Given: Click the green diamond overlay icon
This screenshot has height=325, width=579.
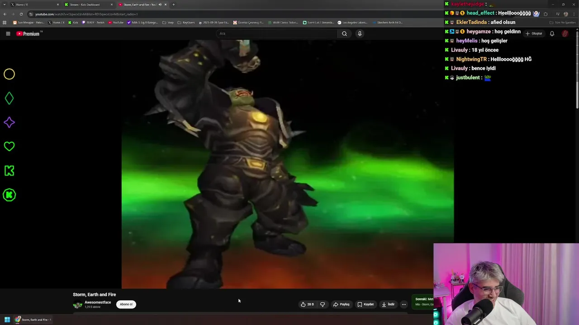Looking at the screenshot, I should pos(9,98).
